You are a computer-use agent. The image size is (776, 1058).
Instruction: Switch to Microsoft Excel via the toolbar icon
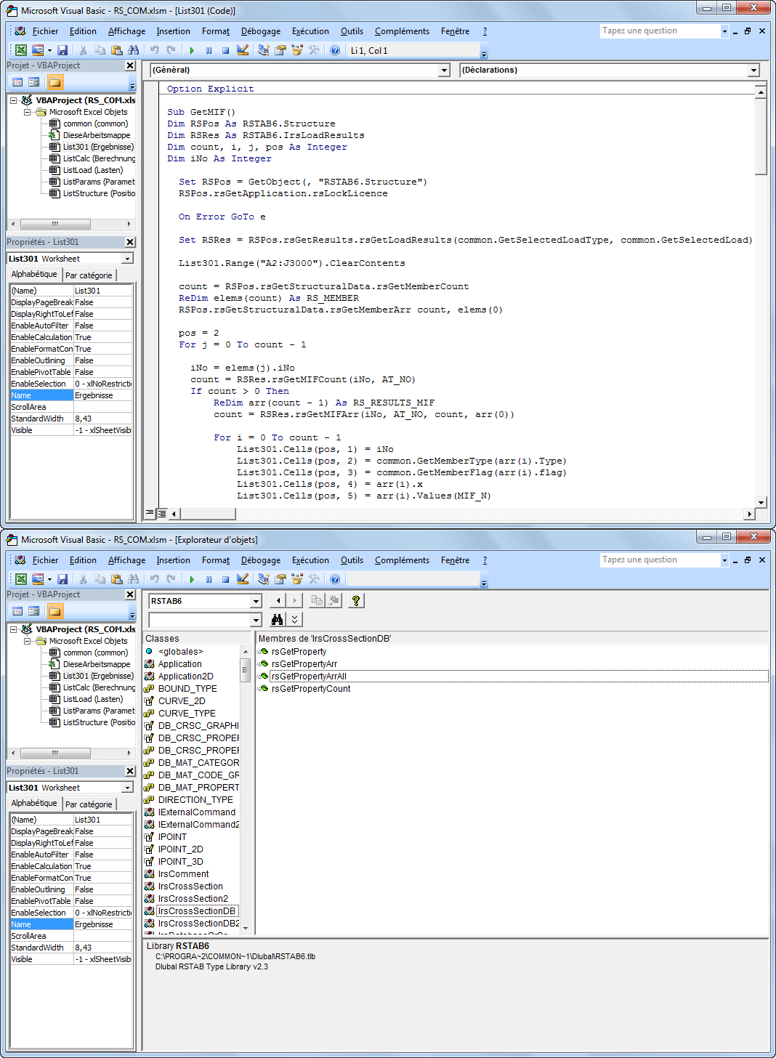click(20, 49)
